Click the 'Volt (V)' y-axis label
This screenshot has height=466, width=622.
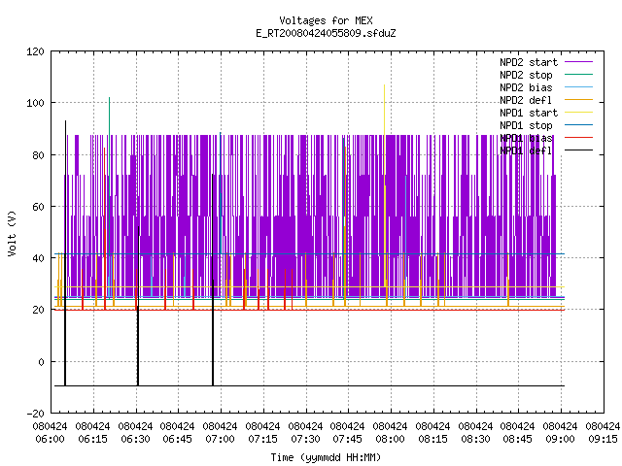12,233
